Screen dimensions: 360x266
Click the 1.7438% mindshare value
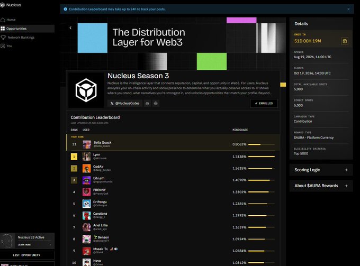tap(239, 157)
